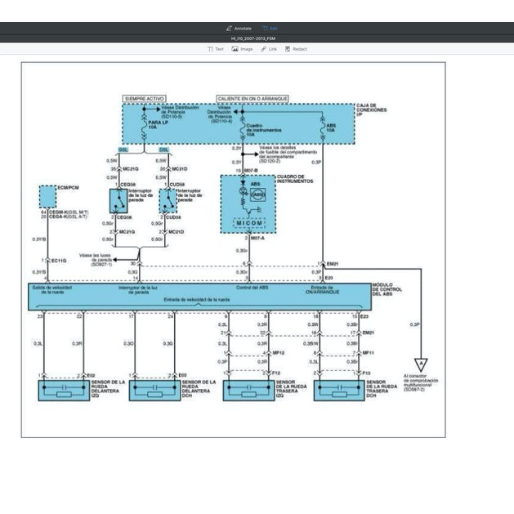Viewport: 514px width, 514px height.
Task: Click the CALIENTE EN ON O ARRANQUE label
Action: click(x=253, y=98)
